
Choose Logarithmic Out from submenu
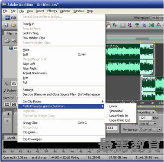click(x=119, y=120)
